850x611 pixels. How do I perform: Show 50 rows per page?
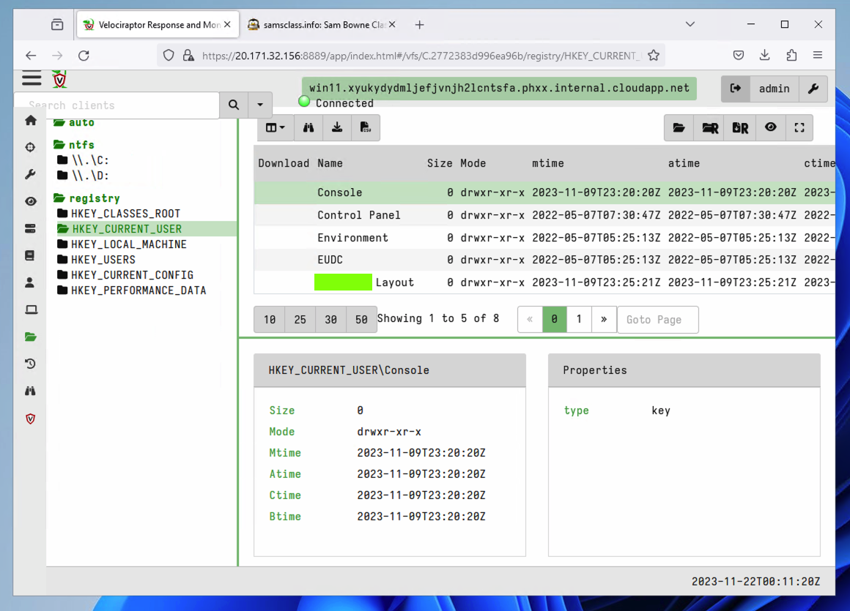point(361,319)
